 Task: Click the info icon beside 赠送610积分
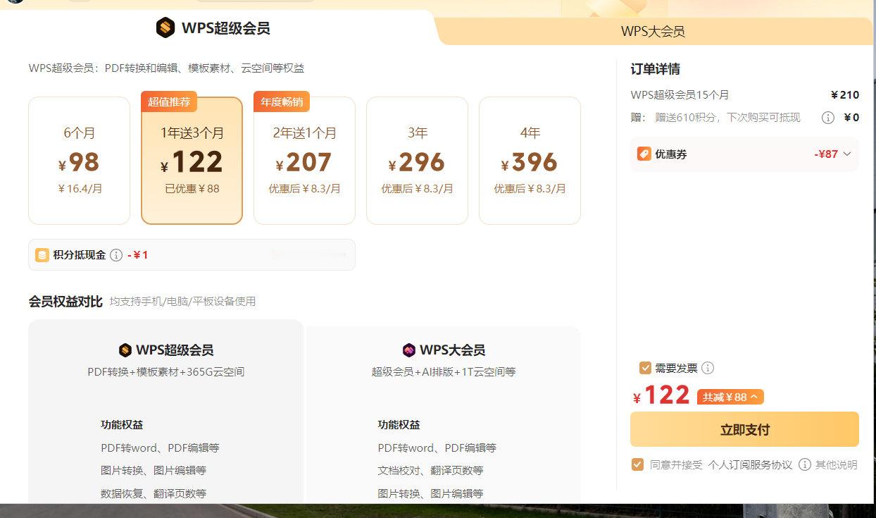pyautogui.click(x=828, y=118)
